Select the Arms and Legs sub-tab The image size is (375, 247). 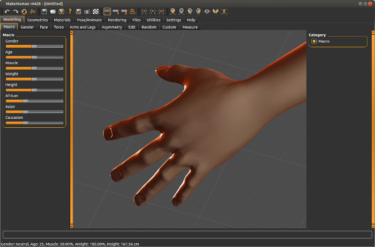pyautogui.click(x=82, y=27)
